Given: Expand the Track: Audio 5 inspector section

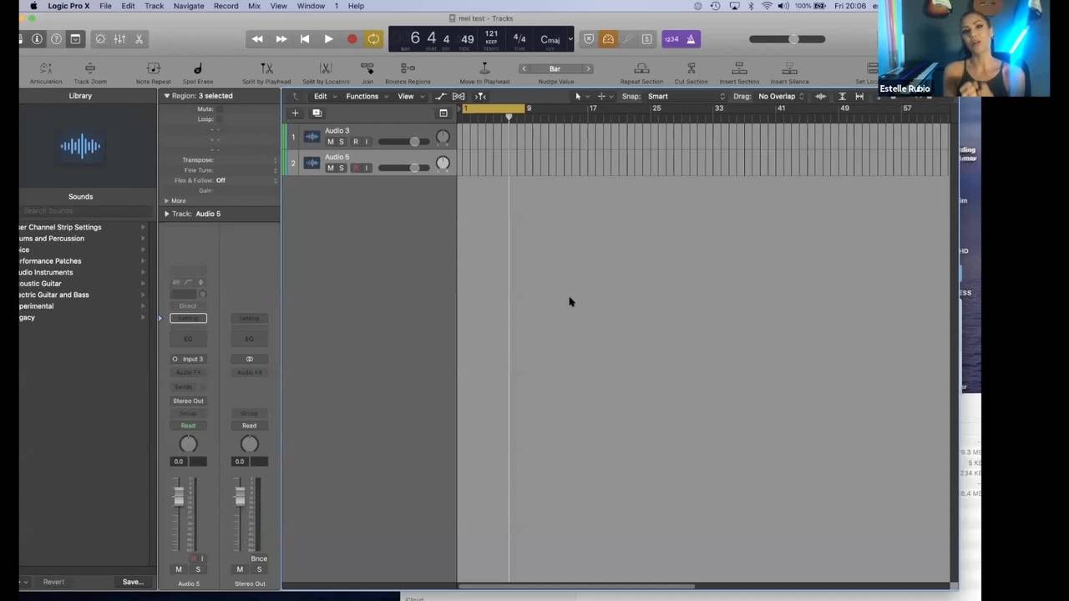Looking at the screenshot, I should pyautogui.click(x=166, y=214).
